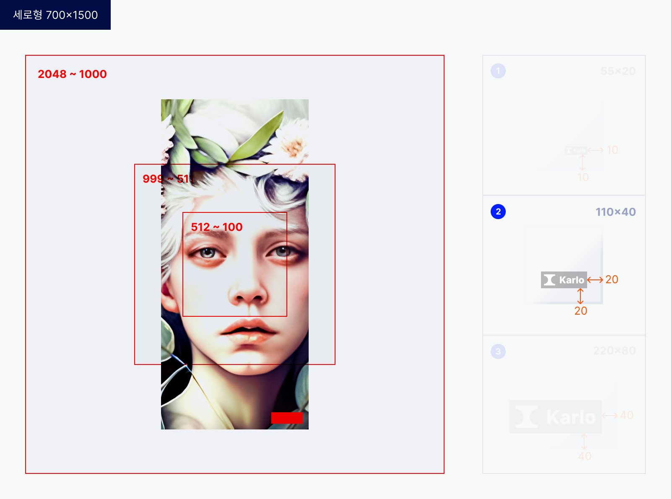Viewport: 671px width, 499px height.
Task: Click the vertical 20 margin label
Action: click(581, 311)
